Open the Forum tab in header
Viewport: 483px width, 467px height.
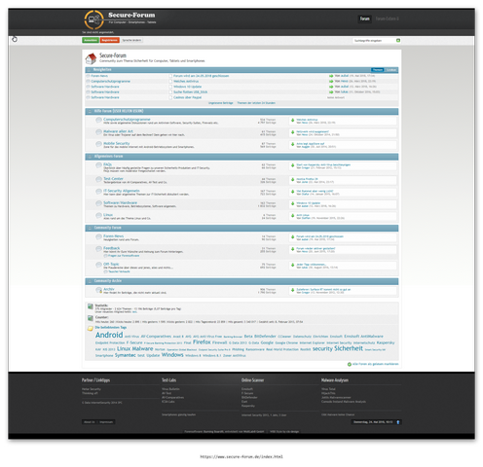pos(364,18)
